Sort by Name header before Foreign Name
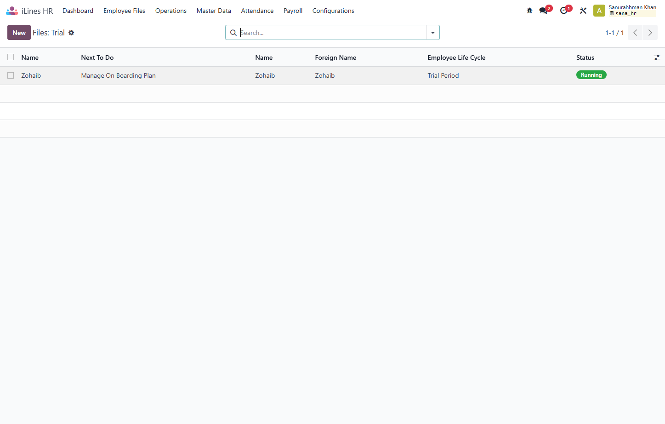Viewport: 665px width, 424px height. point(264,57)
